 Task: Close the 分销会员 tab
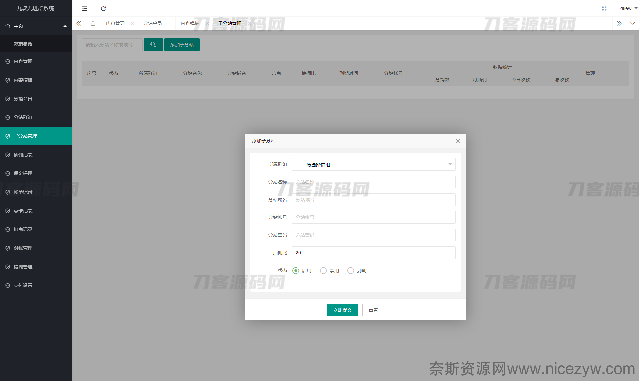point(170,23)
